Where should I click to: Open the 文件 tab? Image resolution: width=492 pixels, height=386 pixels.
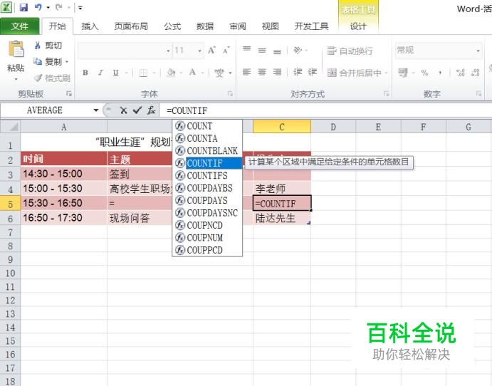(x=20, y=26)
